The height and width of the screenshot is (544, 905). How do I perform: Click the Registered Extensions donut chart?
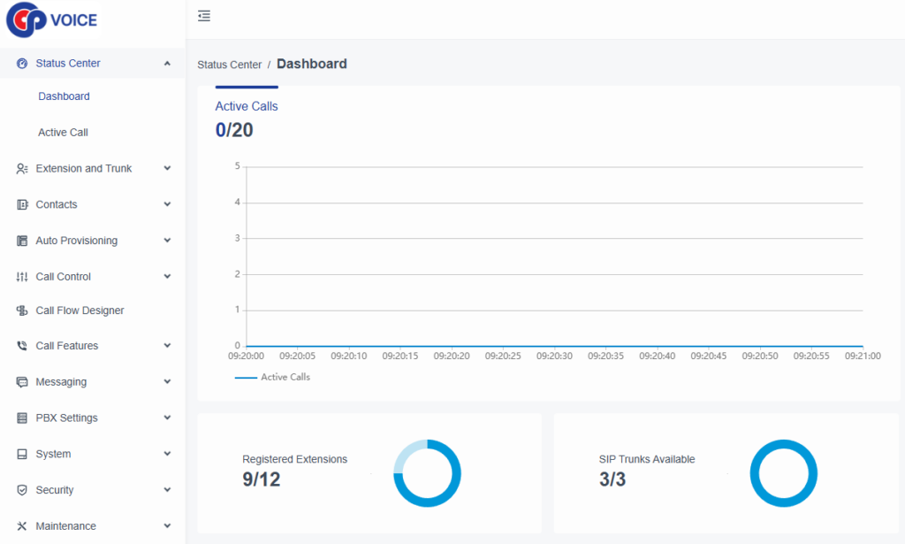tap(427, 473)
